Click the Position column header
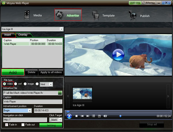This screenshot has height=132, width=173. (x=38, y=40)
